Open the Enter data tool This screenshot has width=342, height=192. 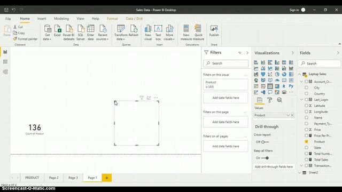pos(90,33)
